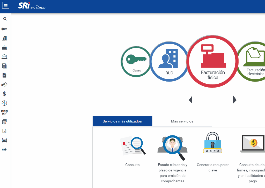Select the RUC circle

click(169, 61)
